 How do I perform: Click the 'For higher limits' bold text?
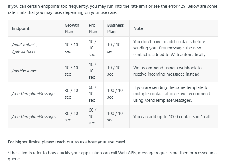[x=67, y=142]
